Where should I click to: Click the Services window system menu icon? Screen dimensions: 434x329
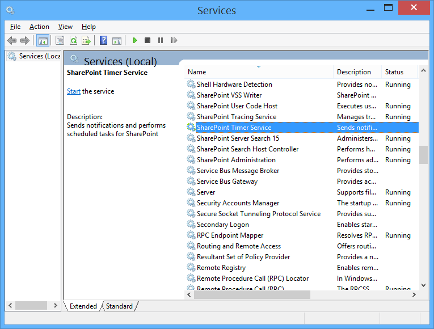pyautogui.click(x=10, y=11)
